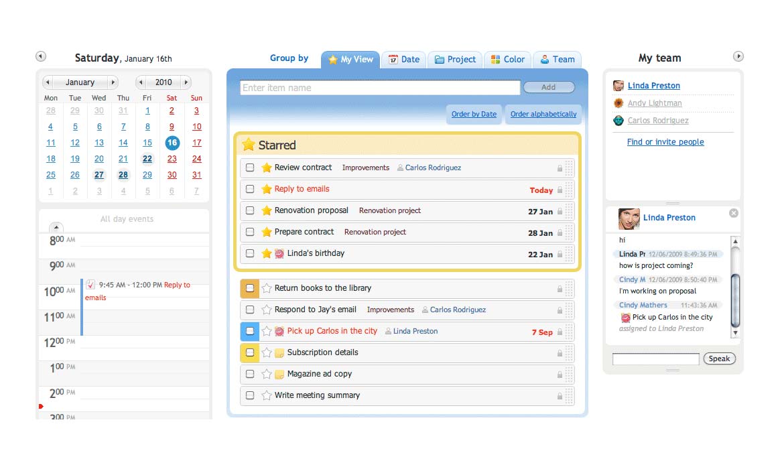Image resolution: width=778 pixels, height=465 pixels.
Task: Check the Return books to the library checkbox
Action: 250,288
